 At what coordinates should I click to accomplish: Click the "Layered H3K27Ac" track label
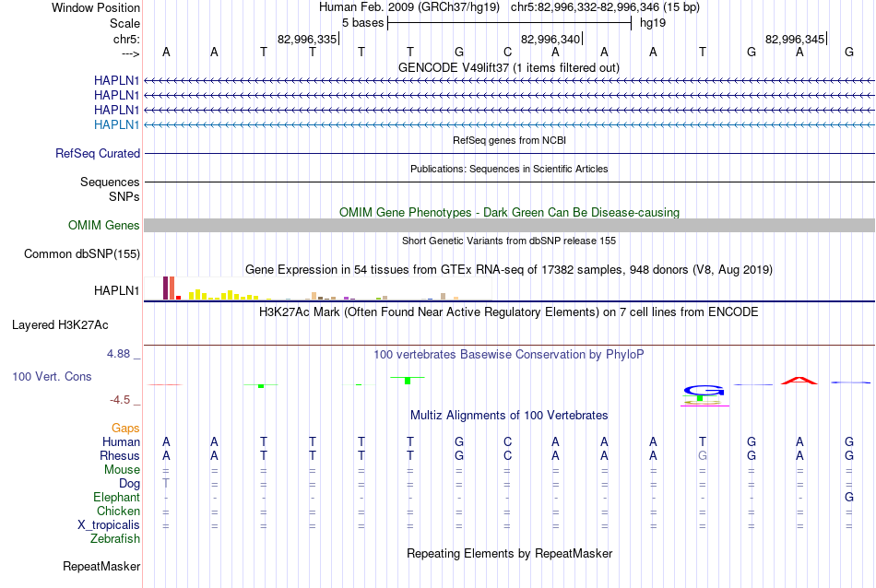click(60, 325)
